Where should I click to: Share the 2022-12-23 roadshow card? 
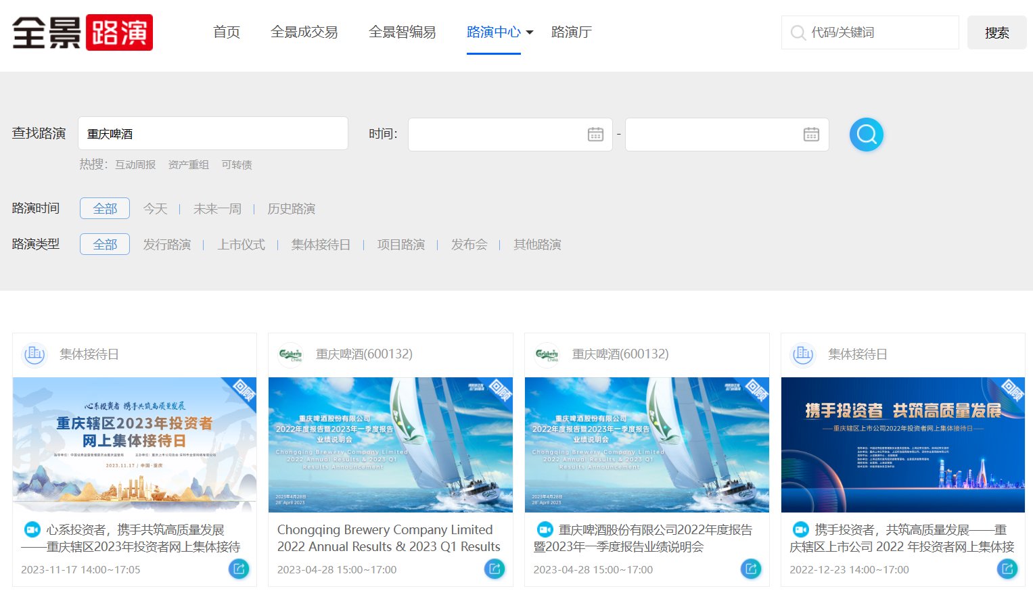click(1007, 569)
